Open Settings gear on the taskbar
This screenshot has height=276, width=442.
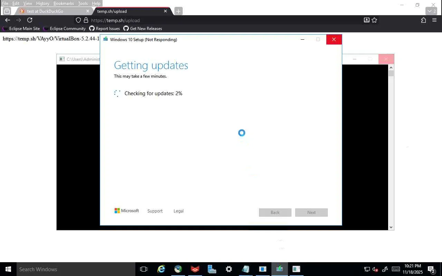[229, 269]
